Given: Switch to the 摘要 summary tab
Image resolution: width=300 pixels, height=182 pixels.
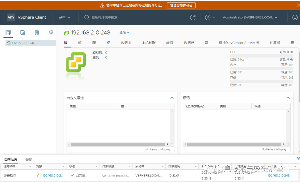Looking at the screenshot, I should [x=67, y=43].
